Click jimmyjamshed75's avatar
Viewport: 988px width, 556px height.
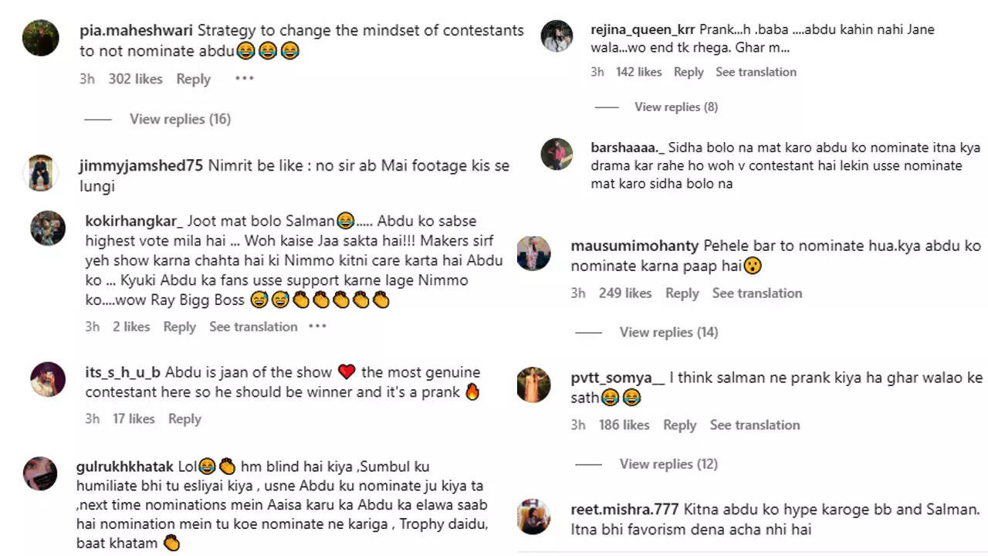click(x=41, y=172)
